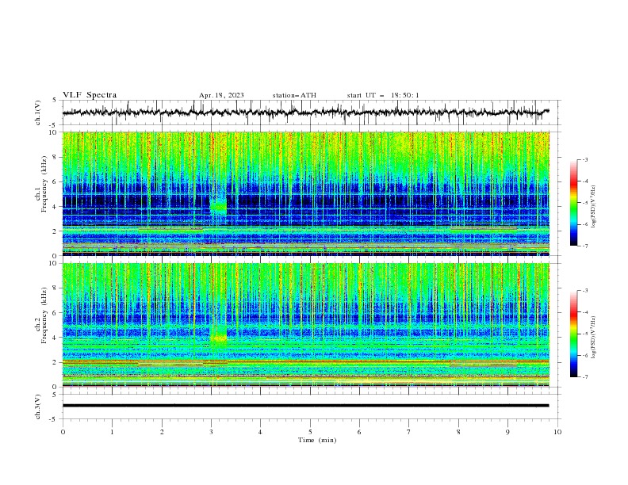
Task: Click the "ch.3(V)" axis label
Action: click(x=38, y=407)
